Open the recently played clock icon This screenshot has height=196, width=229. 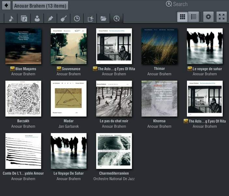pyautogui.click(x=77, y=19)
